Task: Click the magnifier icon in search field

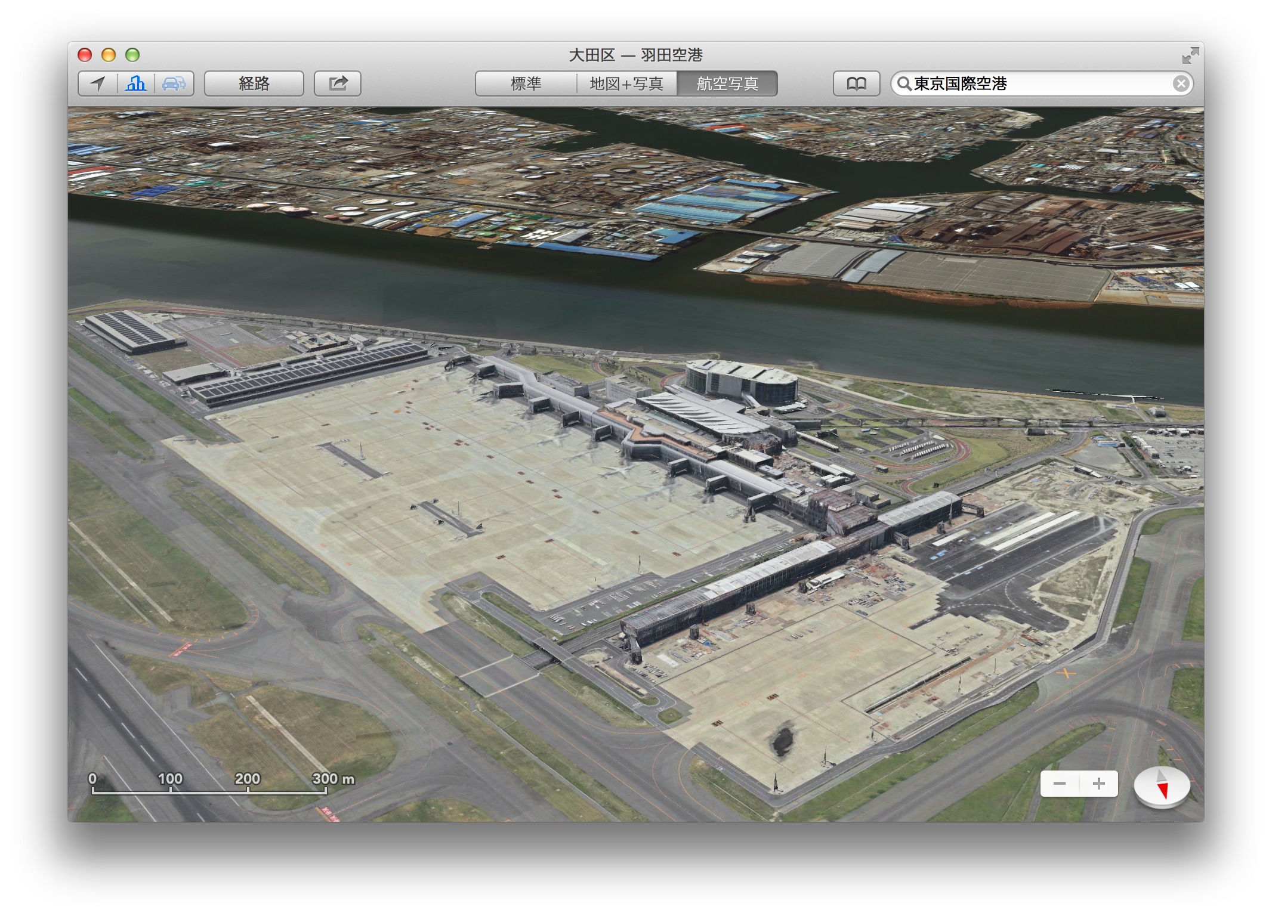Action: pos(904,83)
